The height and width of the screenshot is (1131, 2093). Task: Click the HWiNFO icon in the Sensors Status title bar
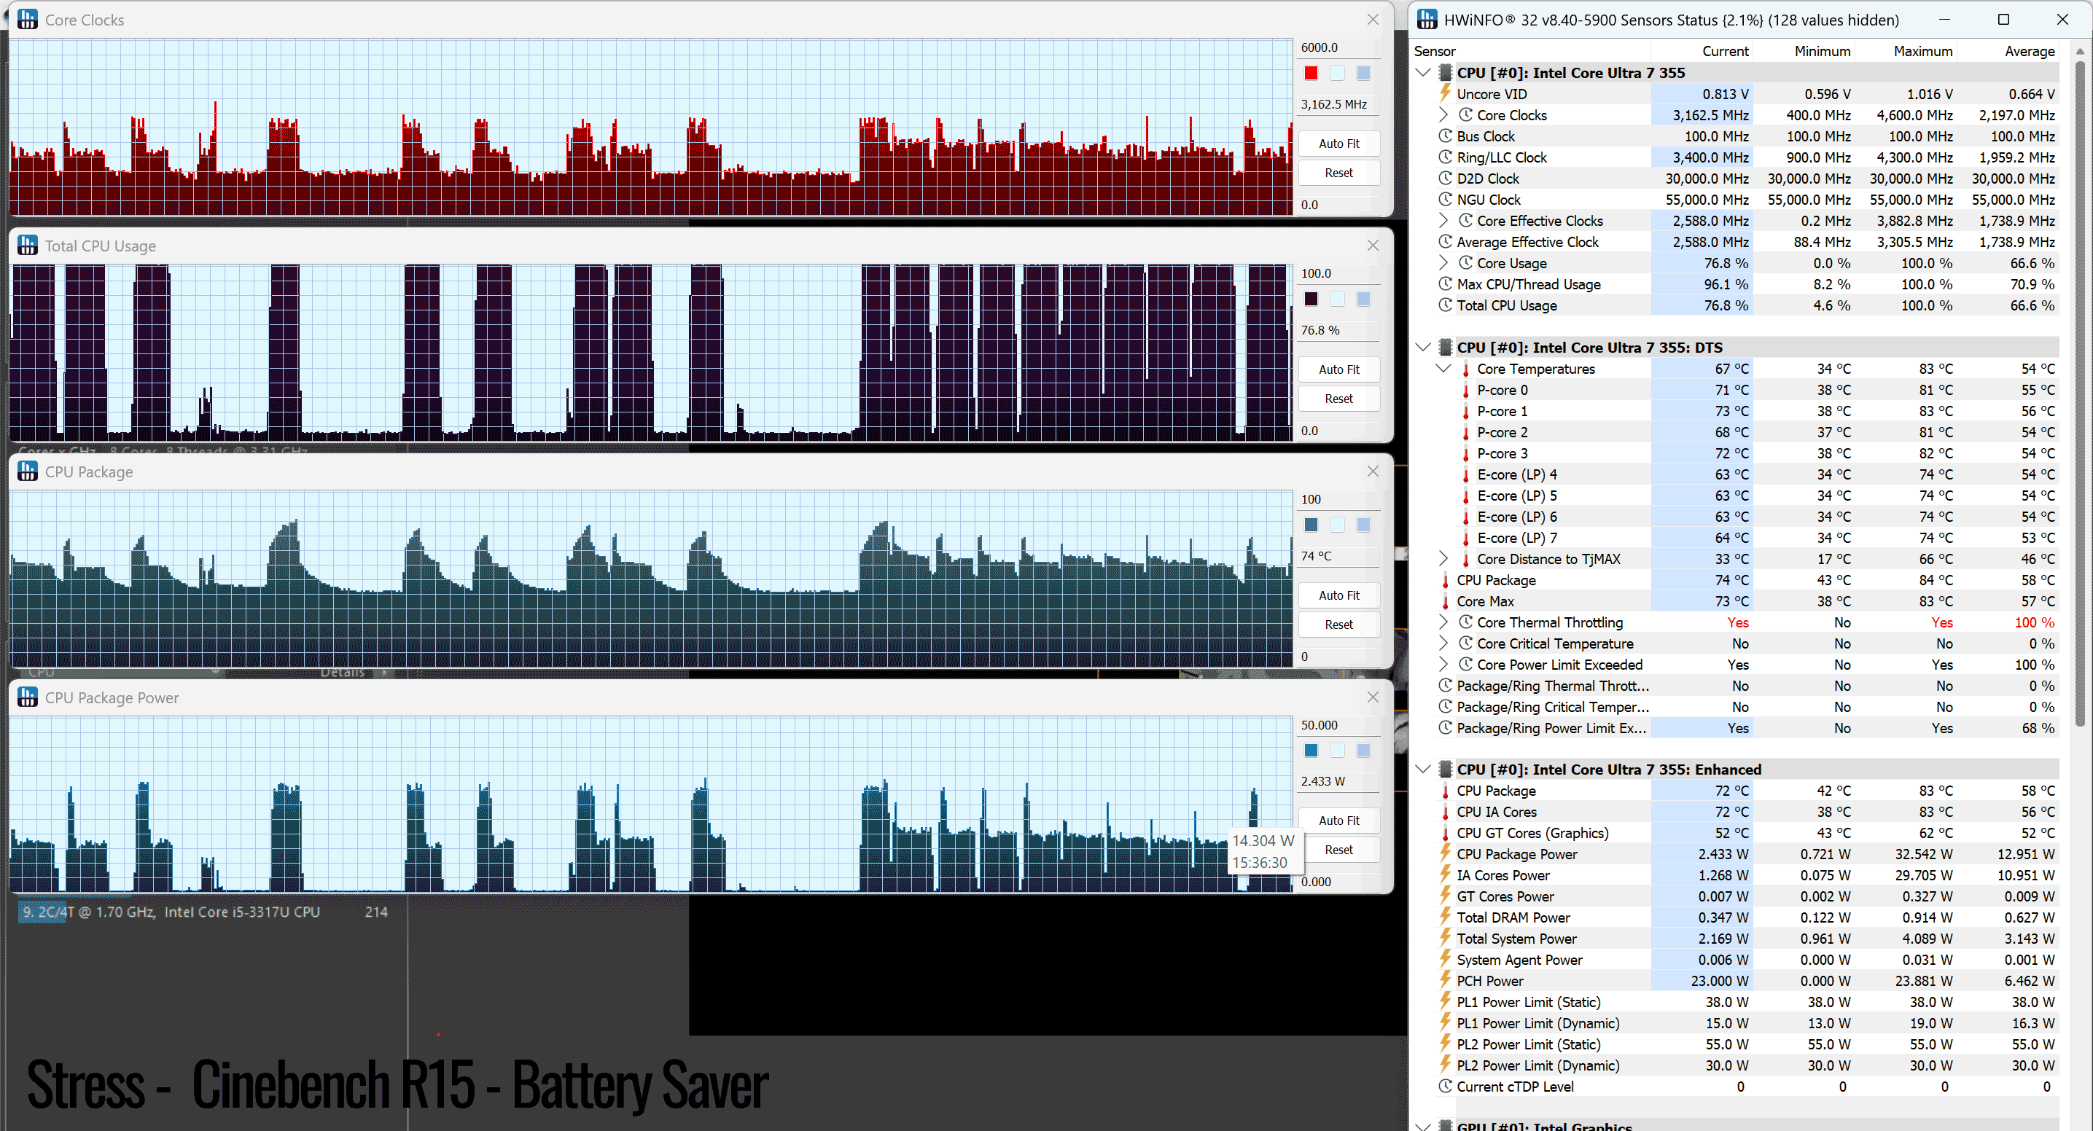tap(1427, 20)
